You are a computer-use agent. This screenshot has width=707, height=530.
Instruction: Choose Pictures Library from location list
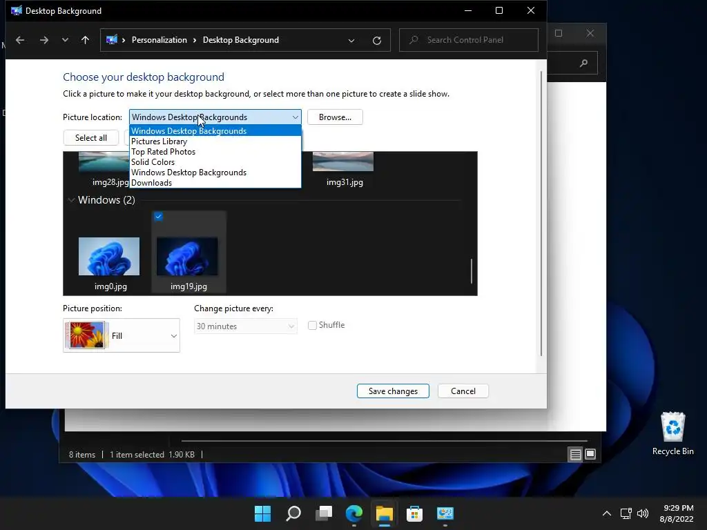tap(215, 141)
